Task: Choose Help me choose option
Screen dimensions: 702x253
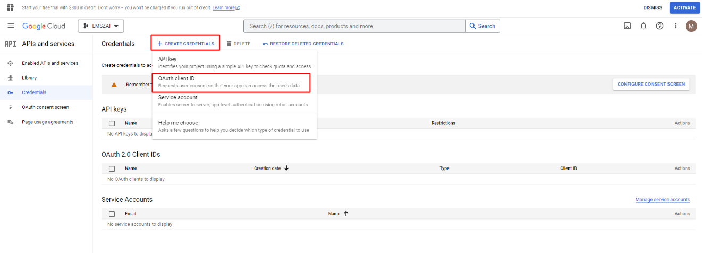Action: coord(234,126)
